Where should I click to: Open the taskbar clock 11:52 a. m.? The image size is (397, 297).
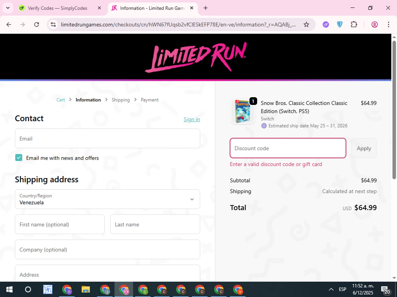[x=363, y=289]
